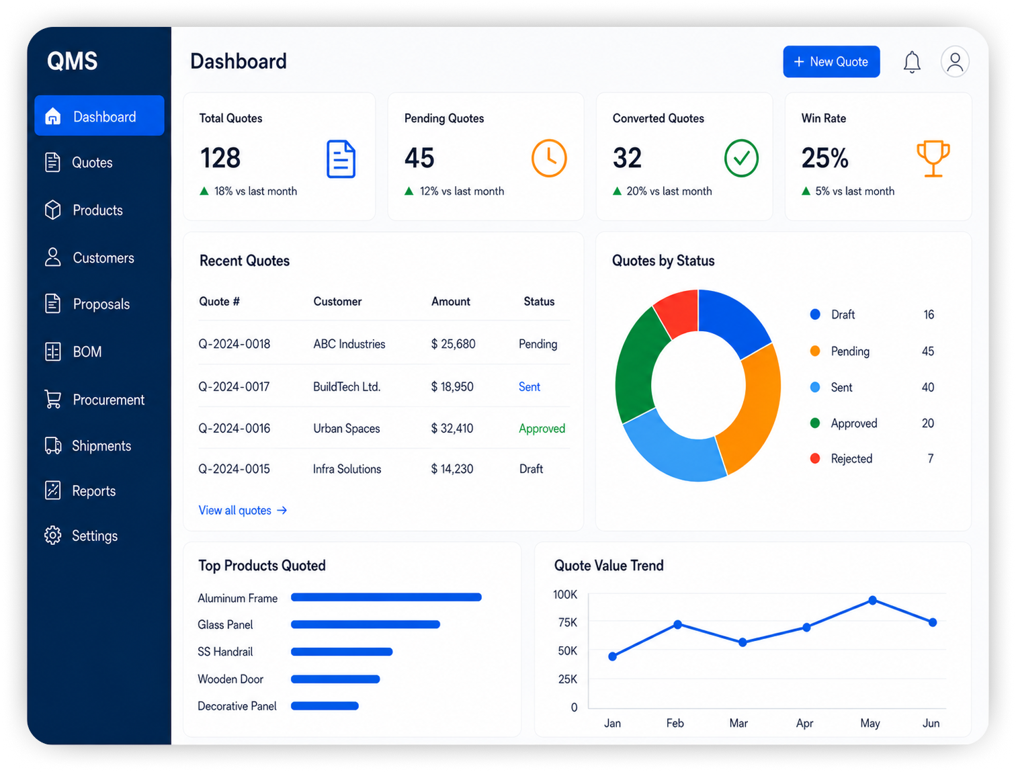Screen dimensions: 1016x772
Task: Click the Approved legend label
Action: coord(854,423)
